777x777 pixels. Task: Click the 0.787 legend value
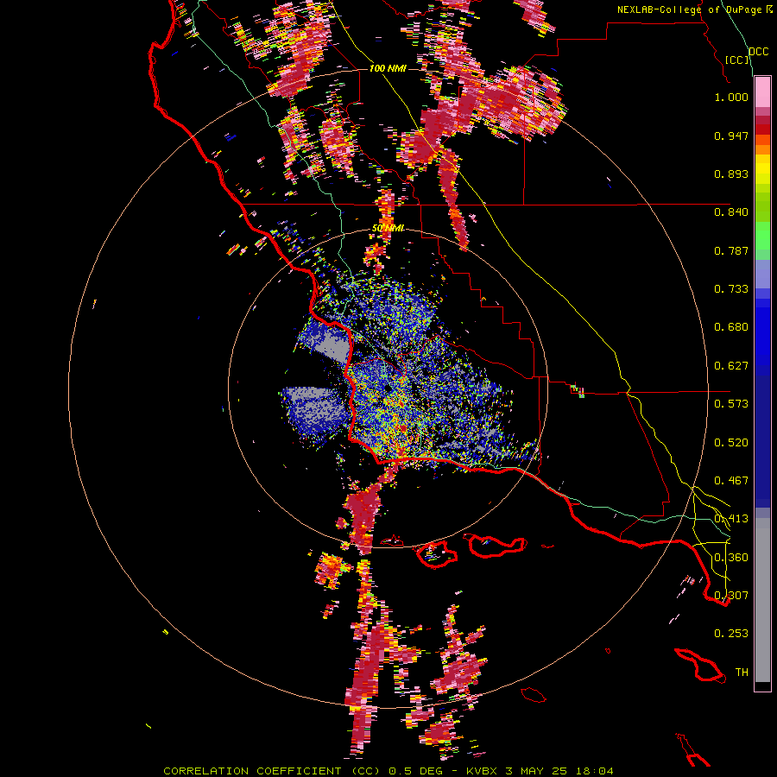(731, 250)
